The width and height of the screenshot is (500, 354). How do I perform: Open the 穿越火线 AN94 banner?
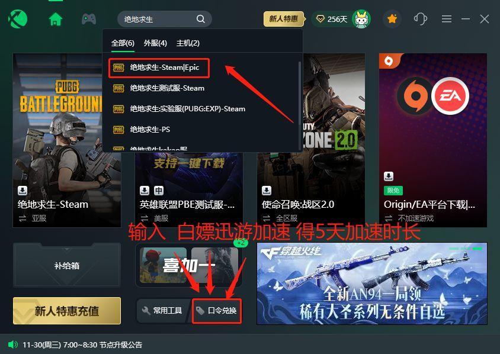[x=372, y=284]
